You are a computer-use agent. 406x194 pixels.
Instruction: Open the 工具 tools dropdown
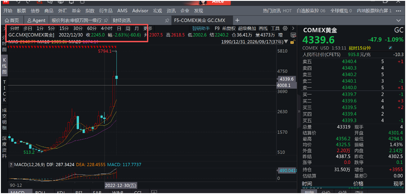(275, 28)
